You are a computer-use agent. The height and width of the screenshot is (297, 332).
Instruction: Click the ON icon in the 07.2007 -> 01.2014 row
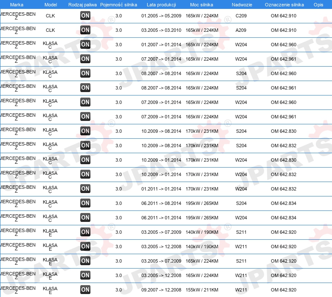click(x=85, y=59)
